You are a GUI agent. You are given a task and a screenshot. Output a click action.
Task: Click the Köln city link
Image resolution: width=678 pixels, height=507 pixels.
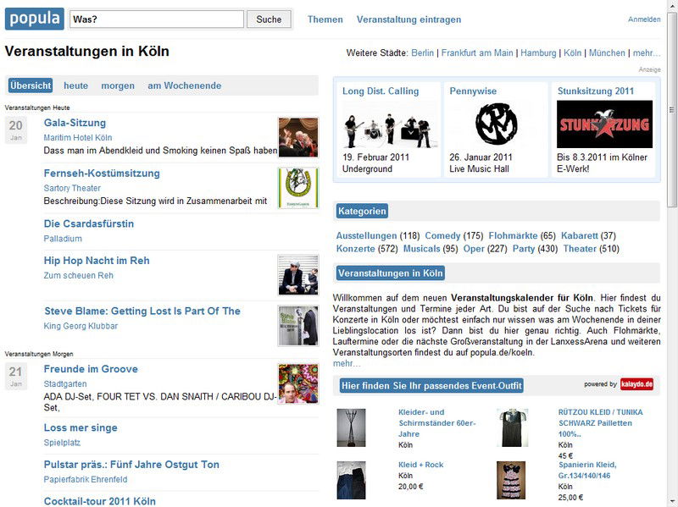573,52
